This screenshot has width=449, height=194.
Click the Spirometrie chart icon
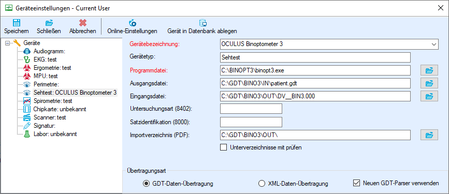tap(26, 101)
